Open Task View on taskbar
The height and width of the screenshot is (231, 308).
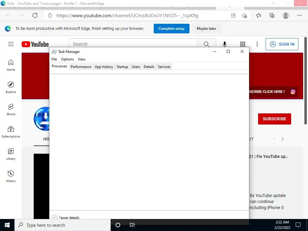(x=132, y=225)
